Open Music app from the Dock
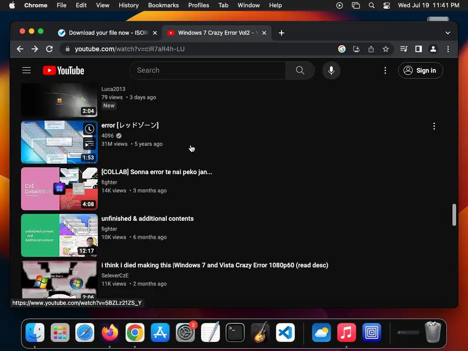Viewport: 468px width, 351px height. (x=346, y=333)
